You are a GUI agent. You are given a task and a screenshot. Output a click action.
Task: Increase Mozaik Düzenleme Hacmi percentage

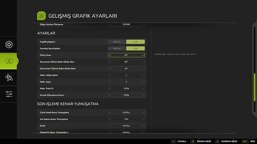[x=143, y=95]
